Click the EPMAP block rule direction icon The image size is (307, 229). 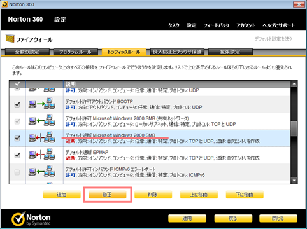click(x=42, y=155)
